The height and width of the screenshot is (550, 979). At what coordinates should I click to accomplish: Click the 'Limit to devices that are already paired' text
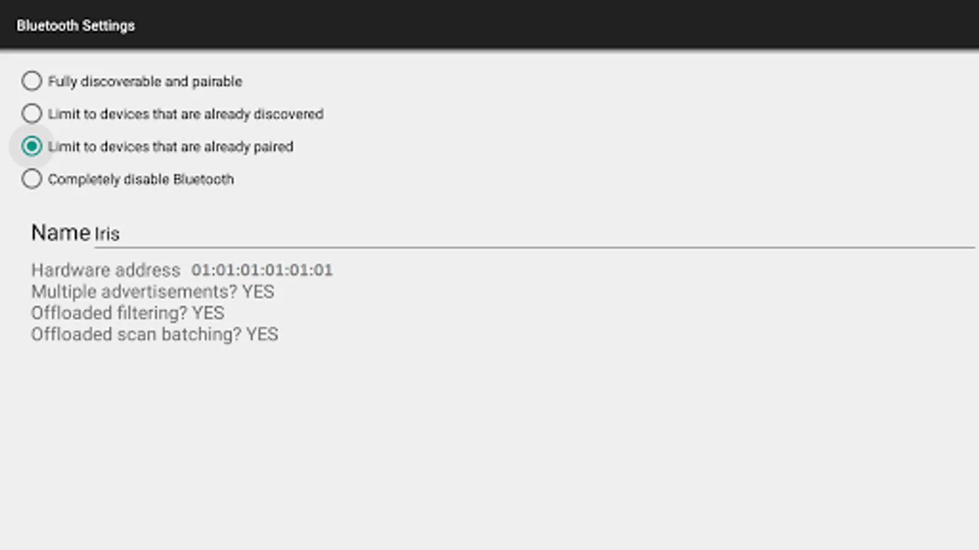[171, 147]
